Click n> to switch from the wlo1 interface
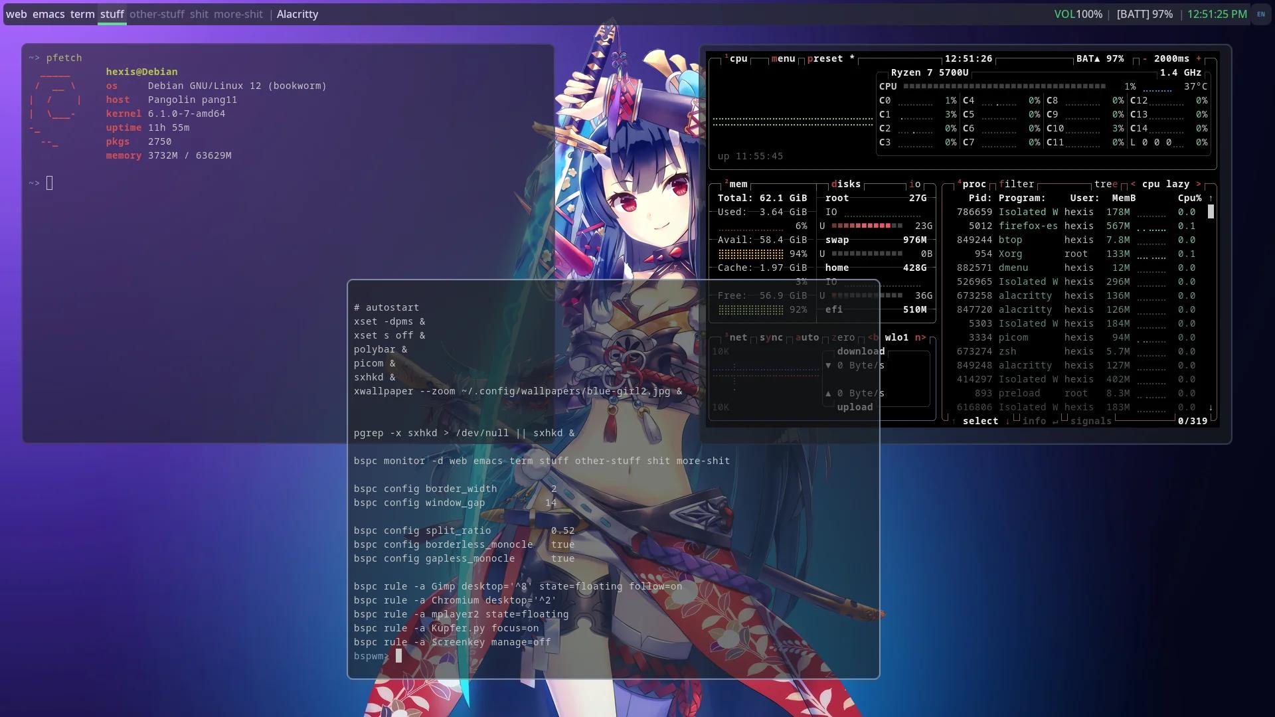The image size is (1275, 717). tap(920, 337)
